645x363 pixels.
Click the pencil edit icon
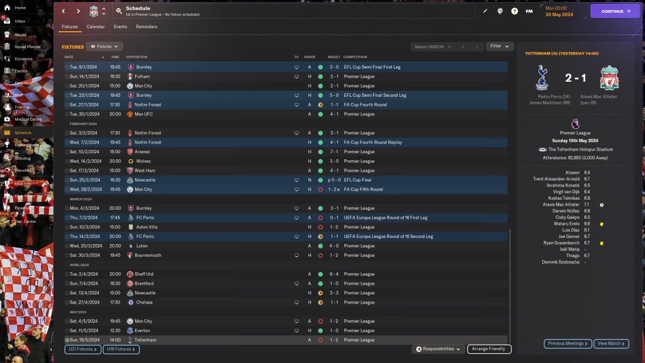point(485,11)
